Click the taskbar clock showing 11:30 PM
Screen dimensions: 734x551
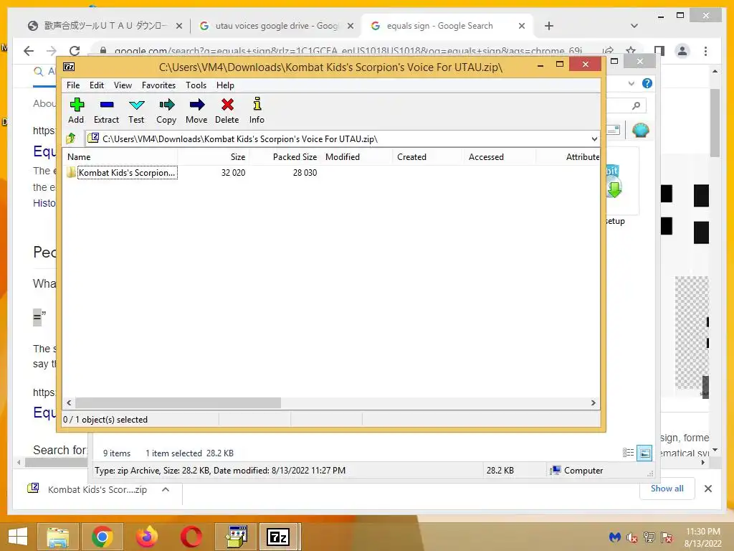pos(702,537)
